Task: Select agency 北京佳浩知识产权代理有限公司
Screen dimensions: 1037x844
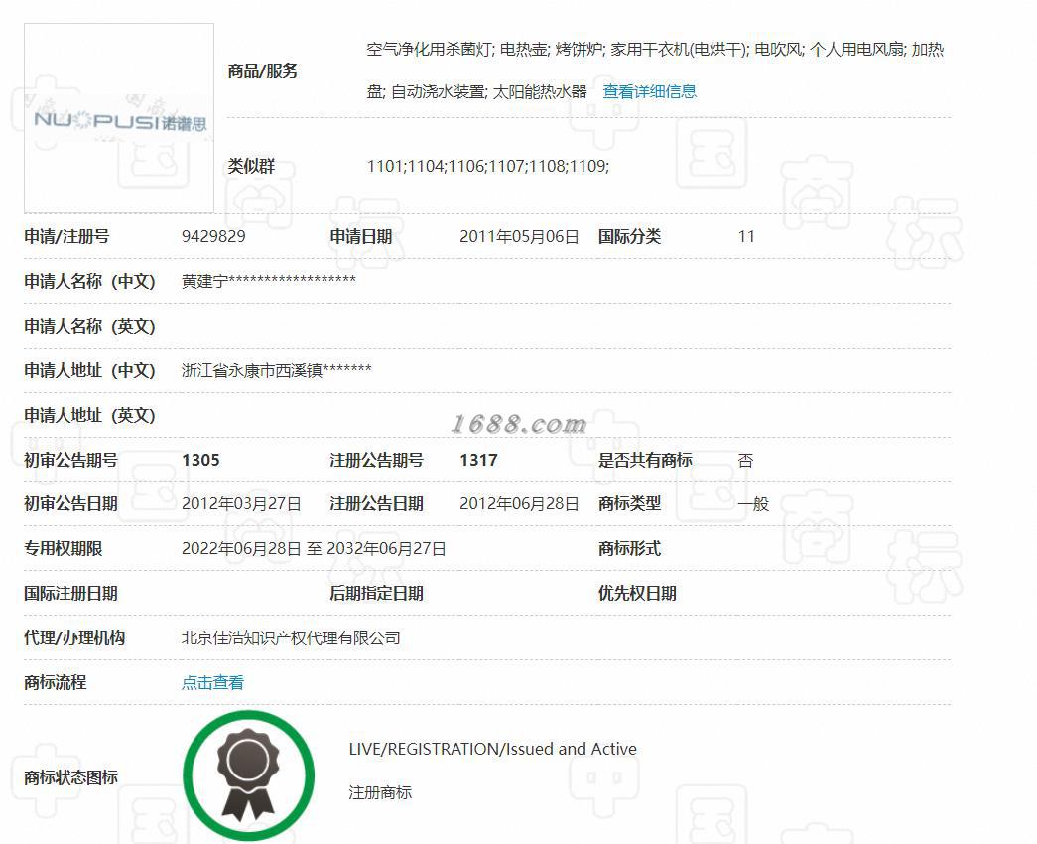Action: 291,638
